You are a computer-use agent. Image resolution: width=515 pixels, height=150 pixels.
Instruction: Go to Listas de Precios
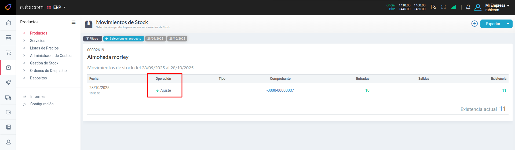pos(44,48)
